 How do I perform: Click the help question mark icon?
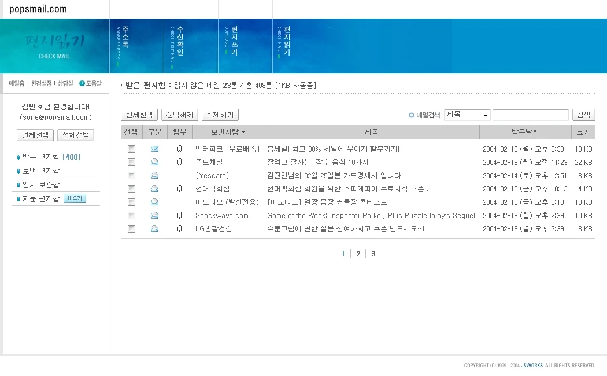click(x=82, y=83)
